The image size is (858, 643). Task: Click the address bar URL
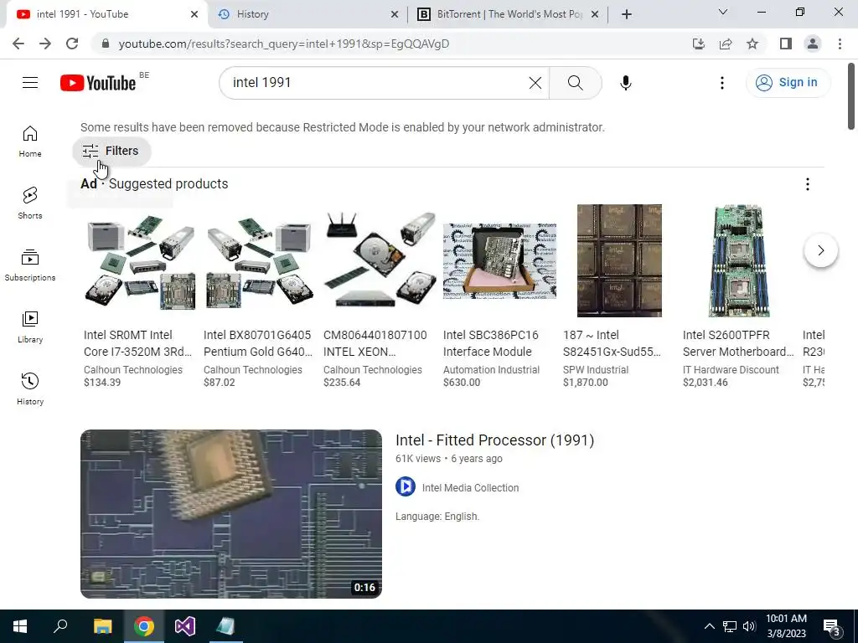(x=284, y=44)
